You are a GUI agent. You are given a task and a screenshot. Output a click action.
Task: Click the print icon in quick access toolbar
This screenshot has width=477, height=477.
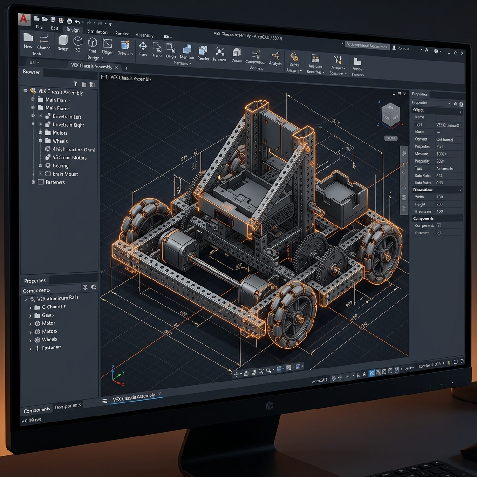coord(69,21)
